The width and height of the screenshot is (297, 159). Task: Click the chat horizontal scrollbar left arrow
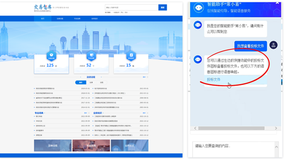click(x=195, y=128)
